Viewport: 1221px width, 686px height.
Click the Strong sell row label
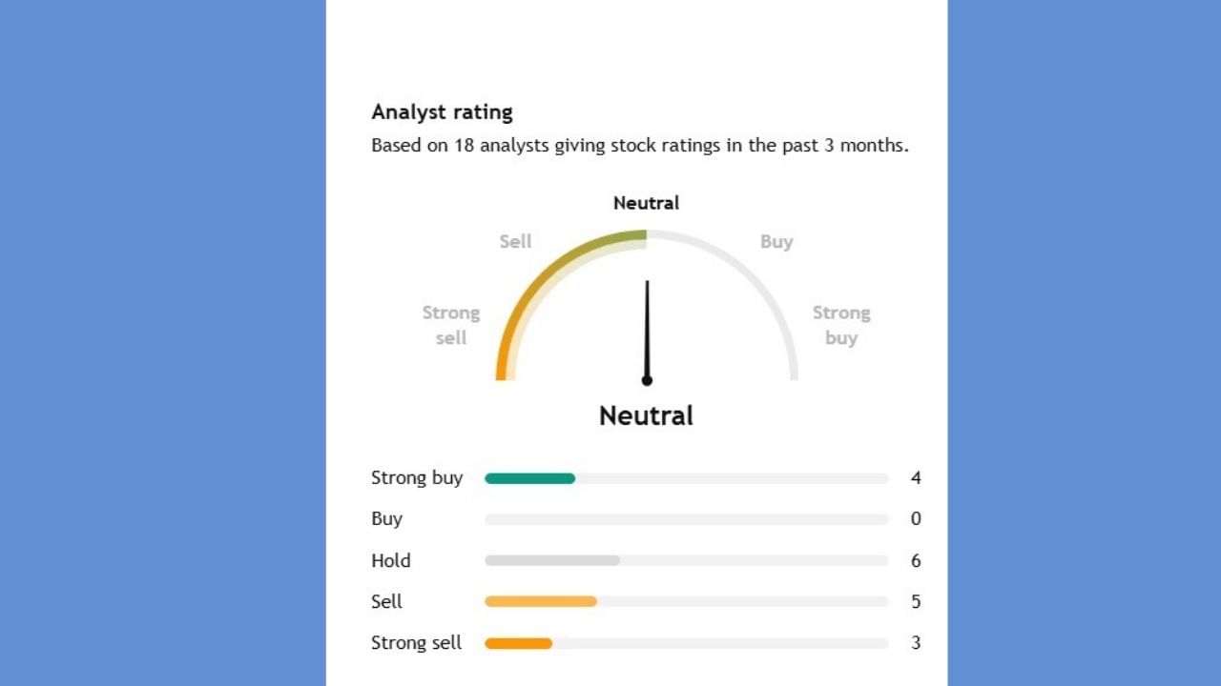(x=416, y=643)
